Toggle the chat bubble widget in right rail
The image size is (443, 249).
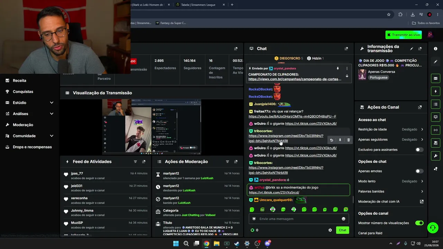click(x=435, y=117)
